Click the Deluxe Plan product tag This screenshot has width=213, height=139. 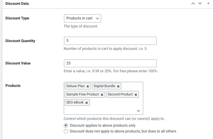[x=75, y=86]
